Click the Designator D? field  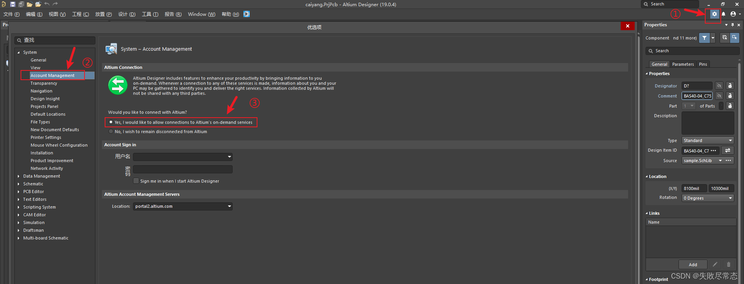[697, 86]
